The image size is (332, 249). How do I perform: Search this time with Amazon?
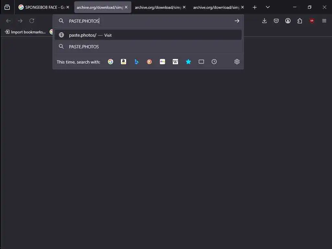124,62
